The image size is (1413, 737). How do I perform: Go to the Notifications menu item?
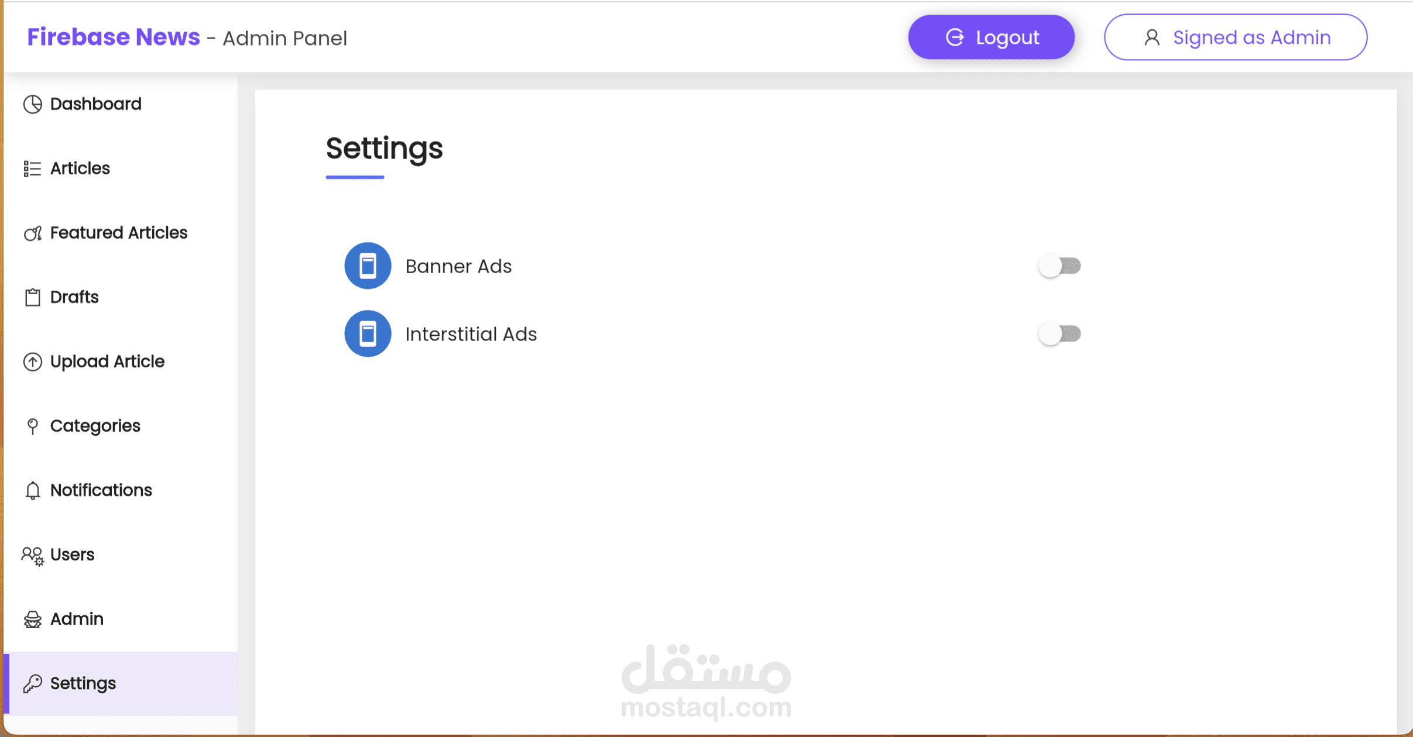click(101, 490)
